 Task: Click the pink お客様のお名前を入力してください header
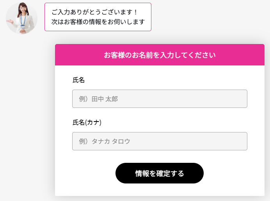point(160,55)
